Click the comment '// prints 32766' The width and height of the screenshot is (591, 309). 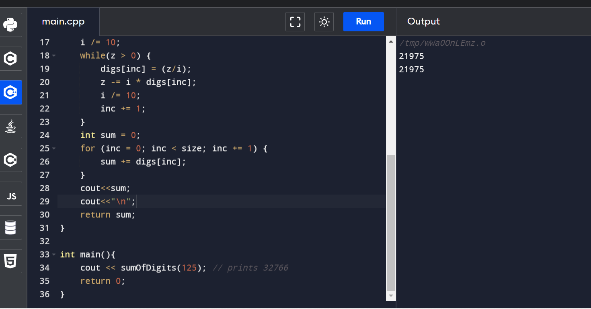(250, 268)
